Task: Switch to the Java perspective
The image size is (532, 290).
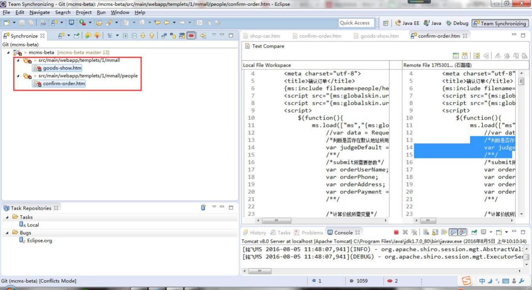Action: point(432,23)
